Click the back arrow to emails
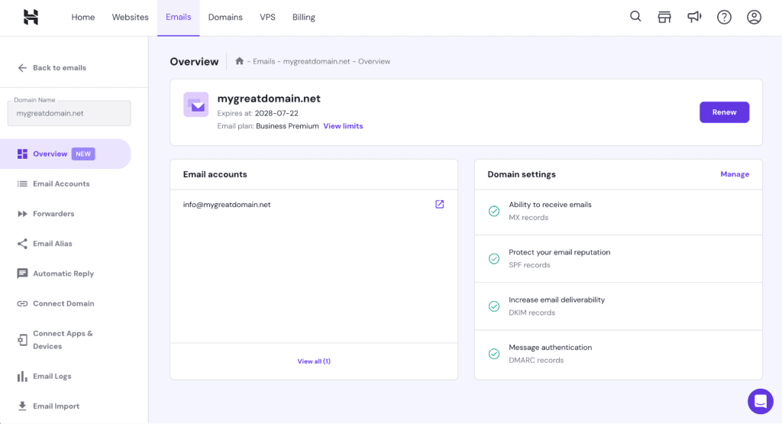This screenshot has height=424, width=782. [x=22, y=68]
